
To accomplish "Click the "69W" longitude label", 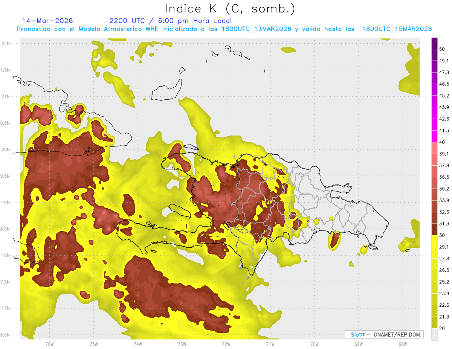I will click(359, 344).
